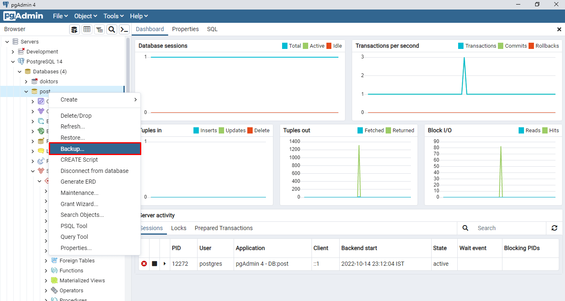Image resolution: width=565 pixels, height=301 pixels.
Task: Collapse the post database node
Action: pos(26,91)
